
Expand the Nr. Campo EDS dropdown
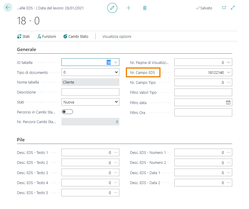228,72
